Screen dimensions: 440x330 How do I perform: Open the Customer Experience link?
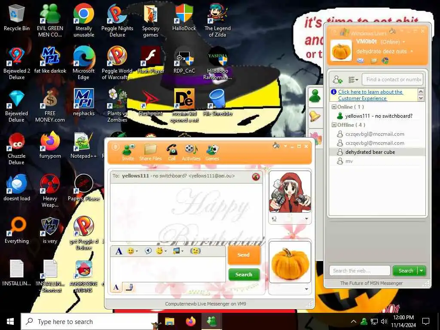pyautogui.click(x=370, y=95)
